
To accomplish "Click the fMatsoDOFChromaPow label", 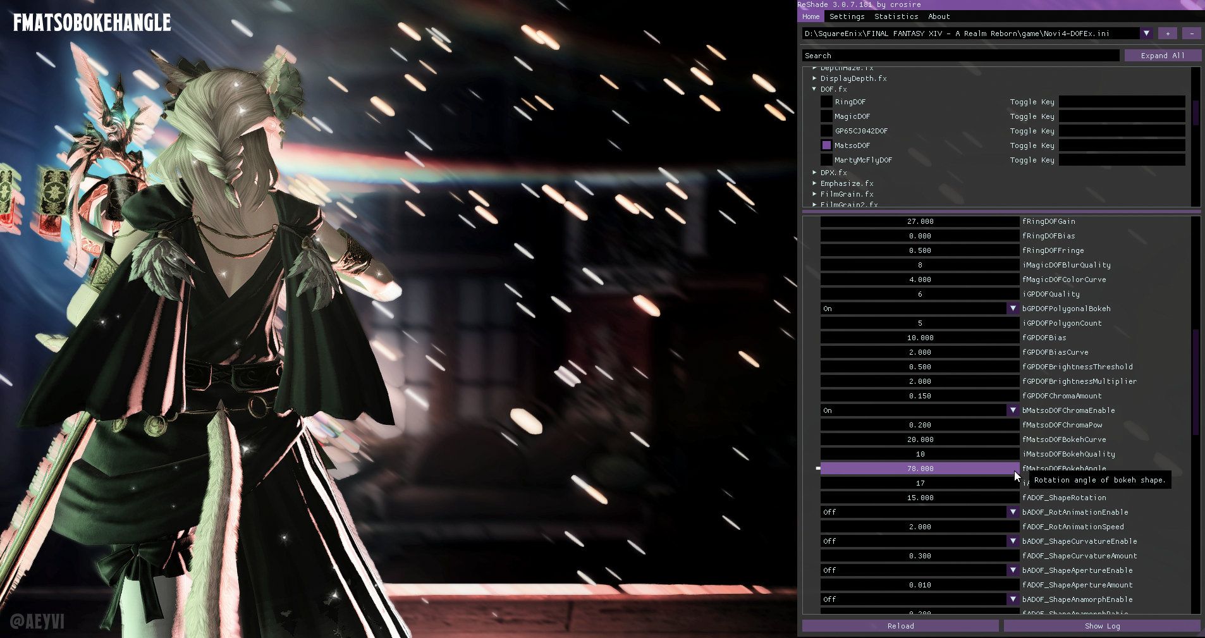I will (1062, 425).
